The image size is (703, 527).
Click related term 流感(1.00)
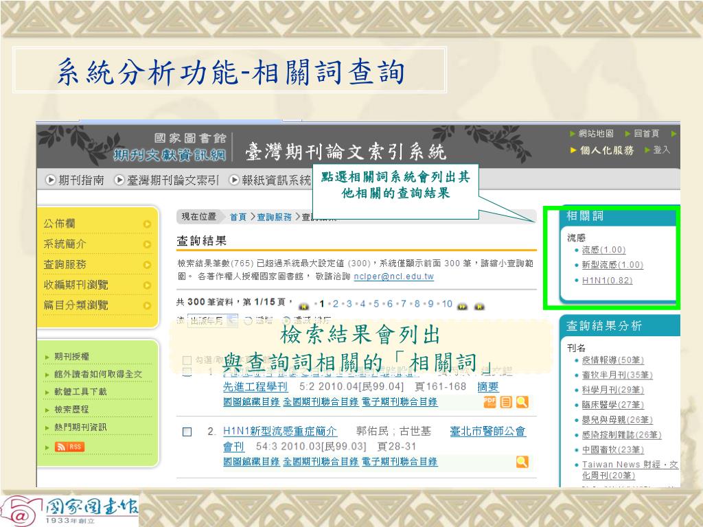click(x=603, y=250)
